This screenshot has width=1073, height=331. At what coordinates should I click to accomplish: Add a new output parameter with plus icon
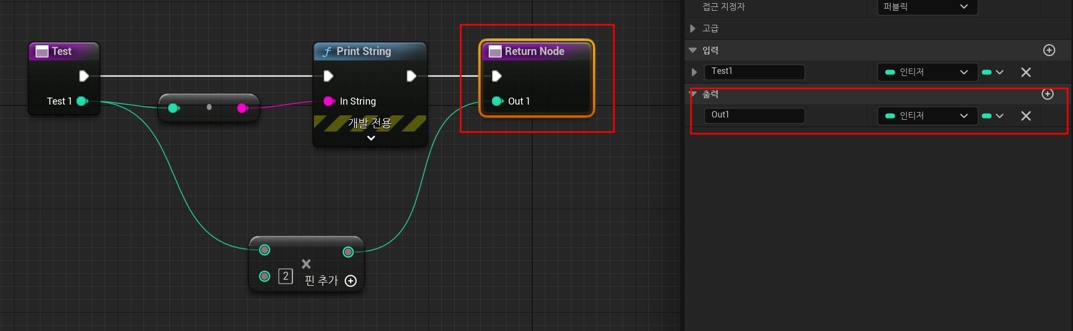coord(1048,94)
